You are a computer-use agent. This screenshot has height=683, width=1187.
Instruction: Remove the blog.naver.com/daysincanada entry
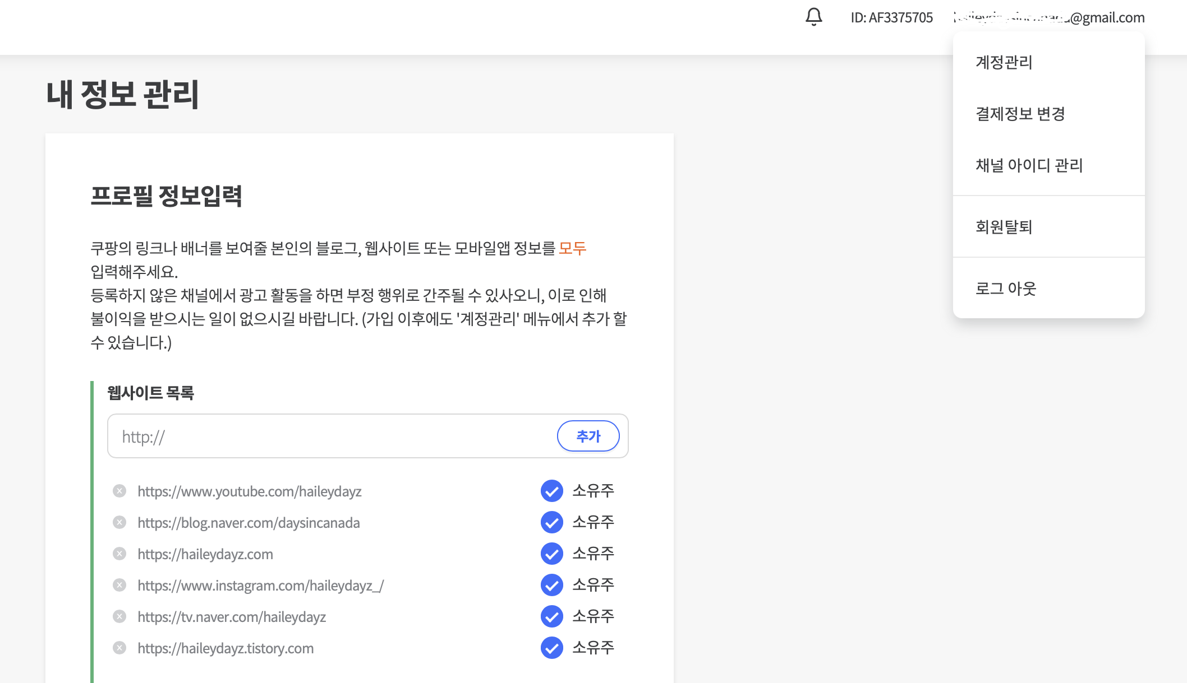click(119, 523)
